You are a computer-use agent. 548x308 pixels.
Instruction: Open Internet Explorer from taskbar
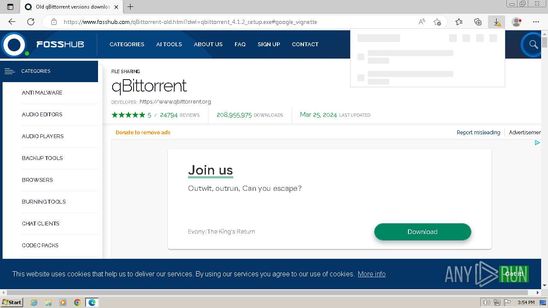pyautogui.click(x=34, y=302)
